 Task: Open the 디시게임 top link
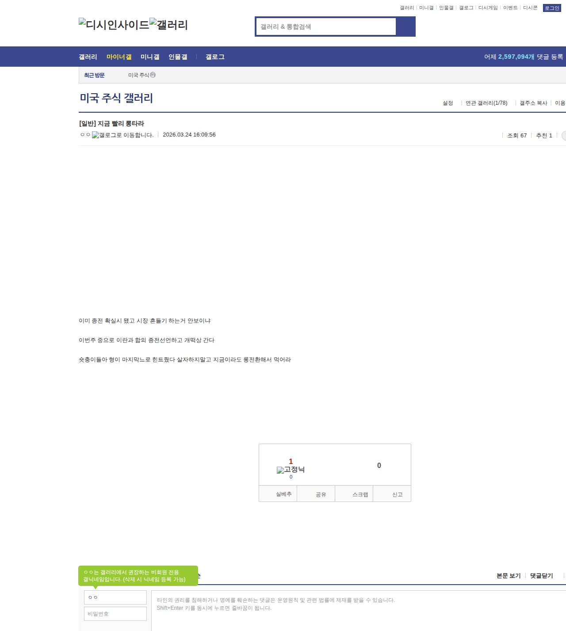(488, 8)
